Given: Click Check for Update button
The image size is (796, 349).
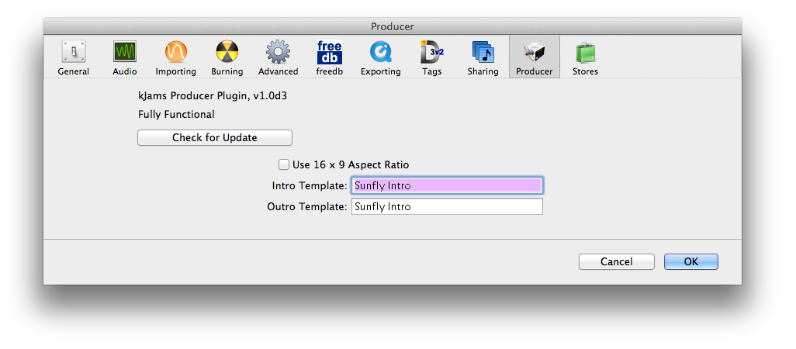Looking at the screenshot, I should [215, 137].
